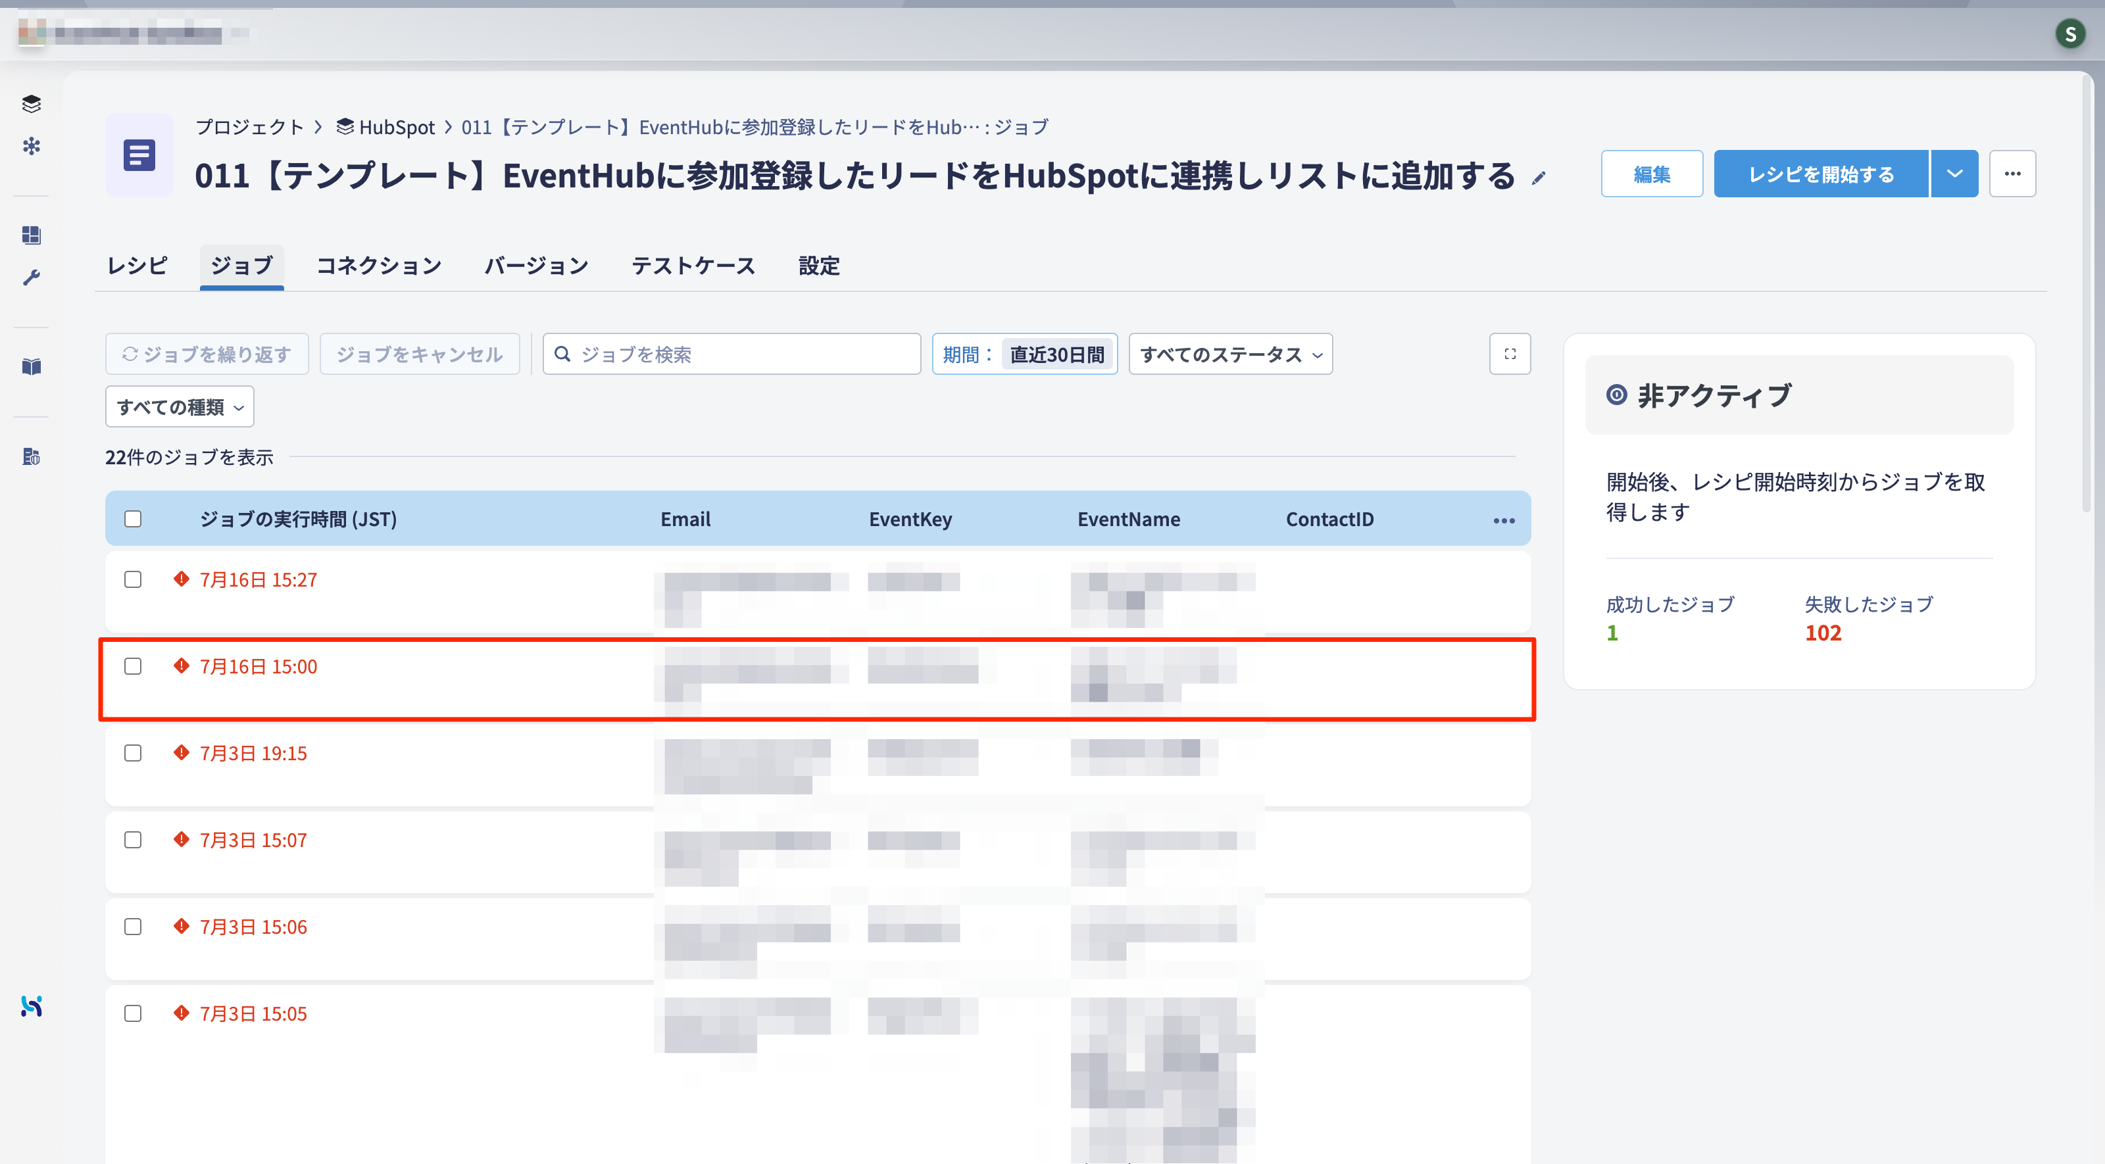Open the wrench tools icon in sidebar
Viewport: 2105px width, 1164px height.
(31, 278)
